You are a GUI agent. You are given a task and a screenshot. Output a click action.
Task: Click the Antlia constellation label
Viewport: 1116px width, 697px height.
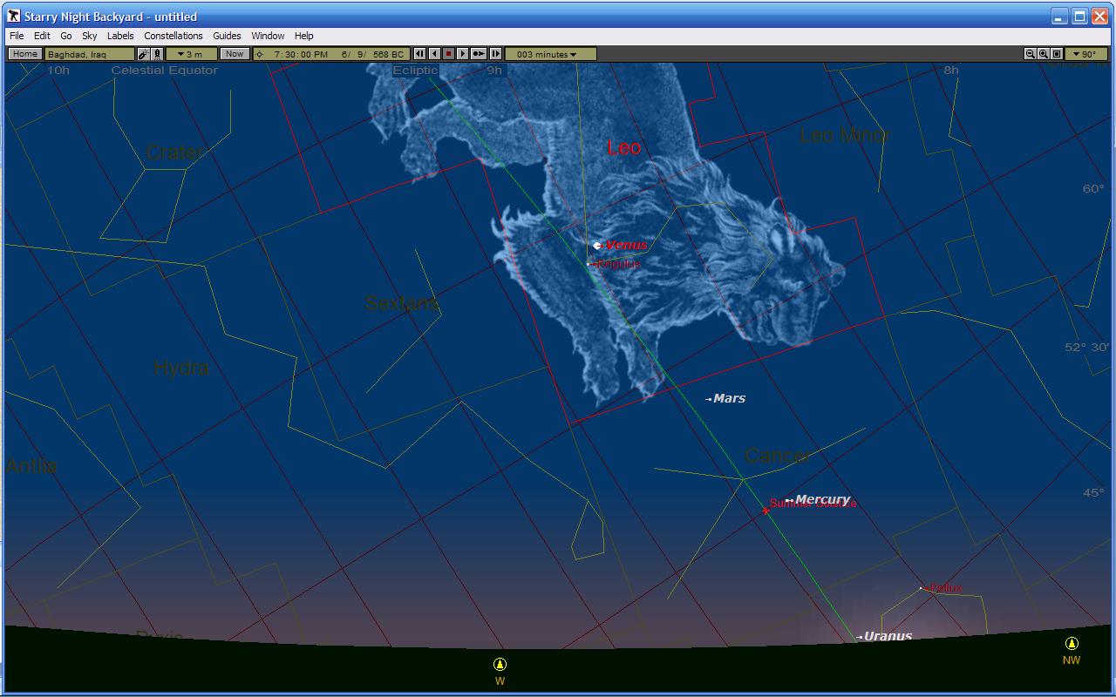[31, 466]
